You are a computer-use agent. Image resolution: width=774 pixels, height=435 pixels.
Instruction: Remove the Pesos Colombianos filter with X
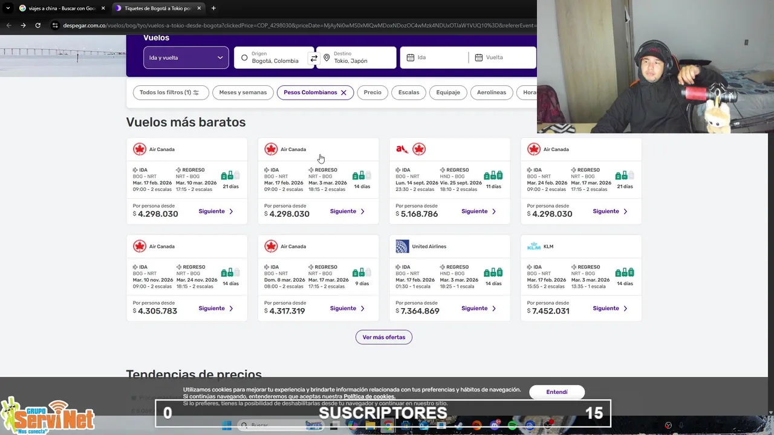coord(343,92)
